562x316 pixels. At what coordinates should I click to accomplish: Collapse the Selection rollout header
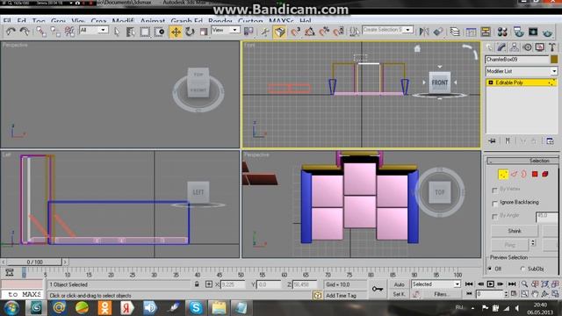pos(522,161)
